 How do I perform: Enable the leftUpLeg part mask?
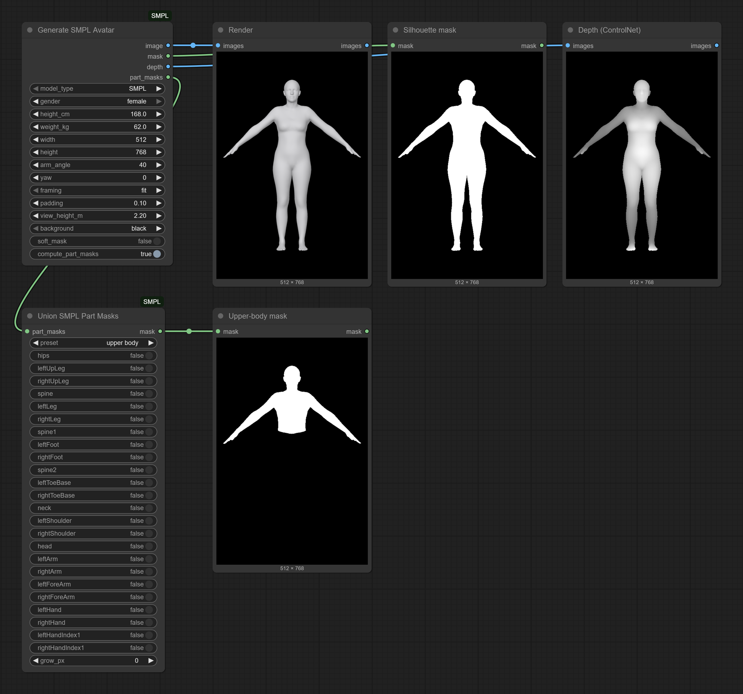pos(93,368)
